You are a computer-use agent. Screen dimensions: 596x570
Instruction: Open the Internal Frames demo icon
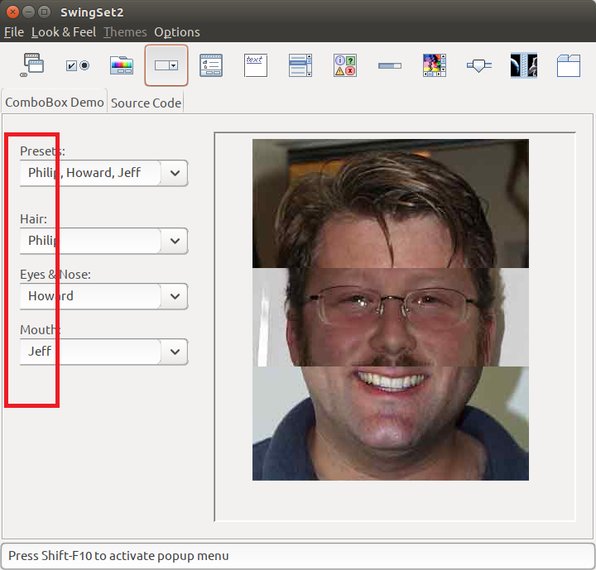32,65
